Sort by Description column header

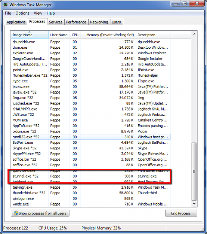coord(153,35)
